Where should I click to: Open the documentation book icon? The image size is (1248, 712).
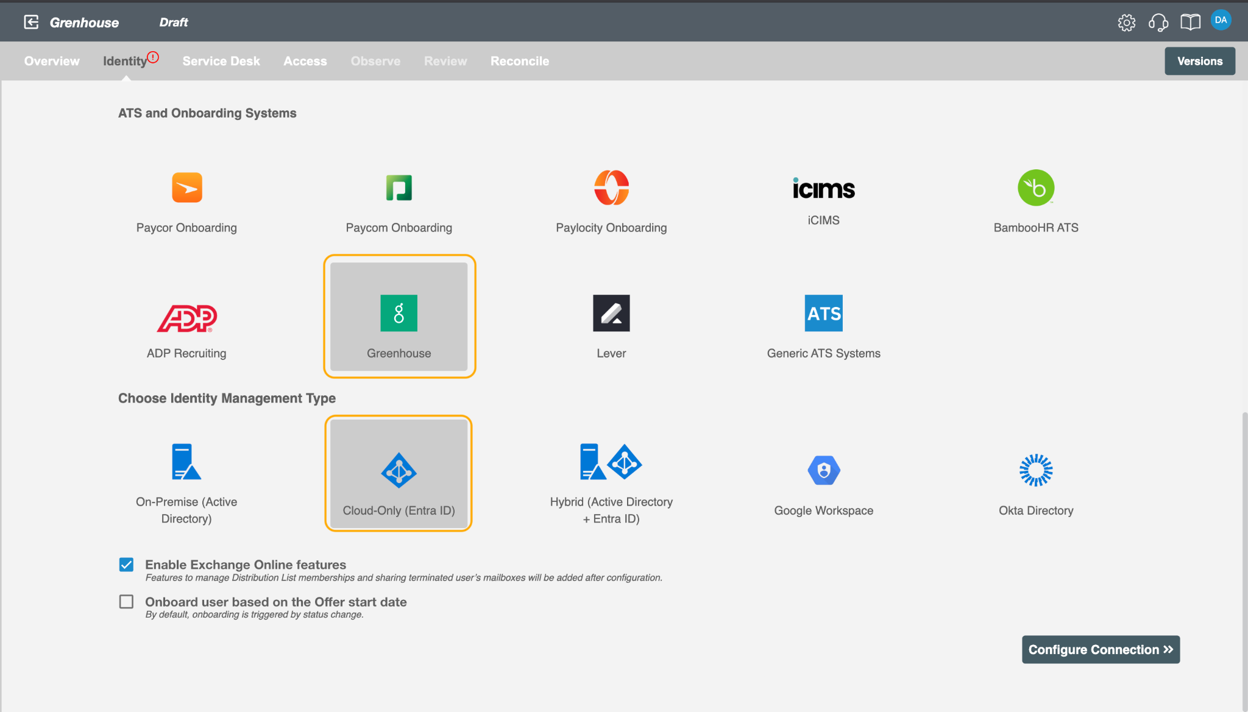point(1189,23)
